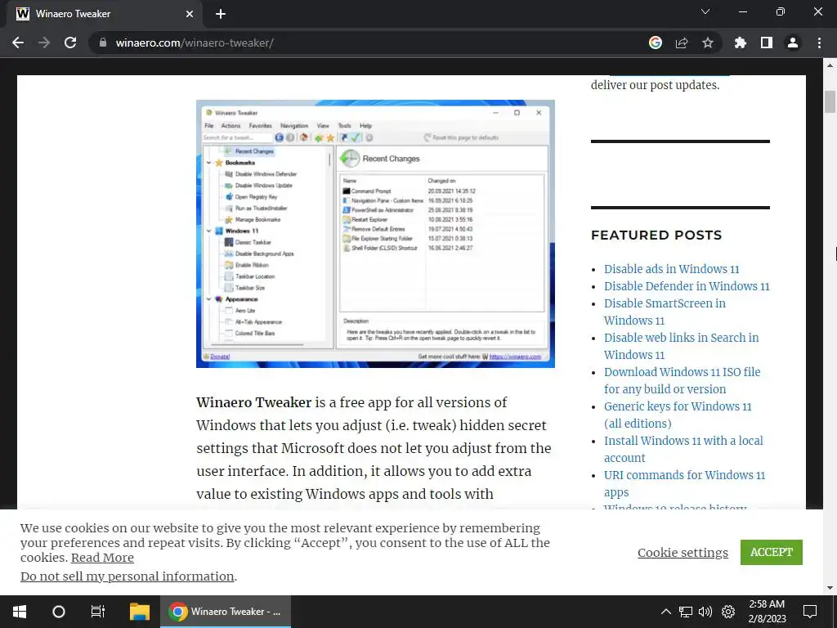Click the scrollbar down arrow
This screenshot has height=628, width=837.
point(830,588)
